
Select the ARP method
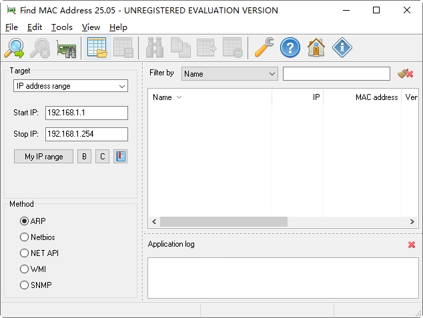33,221
